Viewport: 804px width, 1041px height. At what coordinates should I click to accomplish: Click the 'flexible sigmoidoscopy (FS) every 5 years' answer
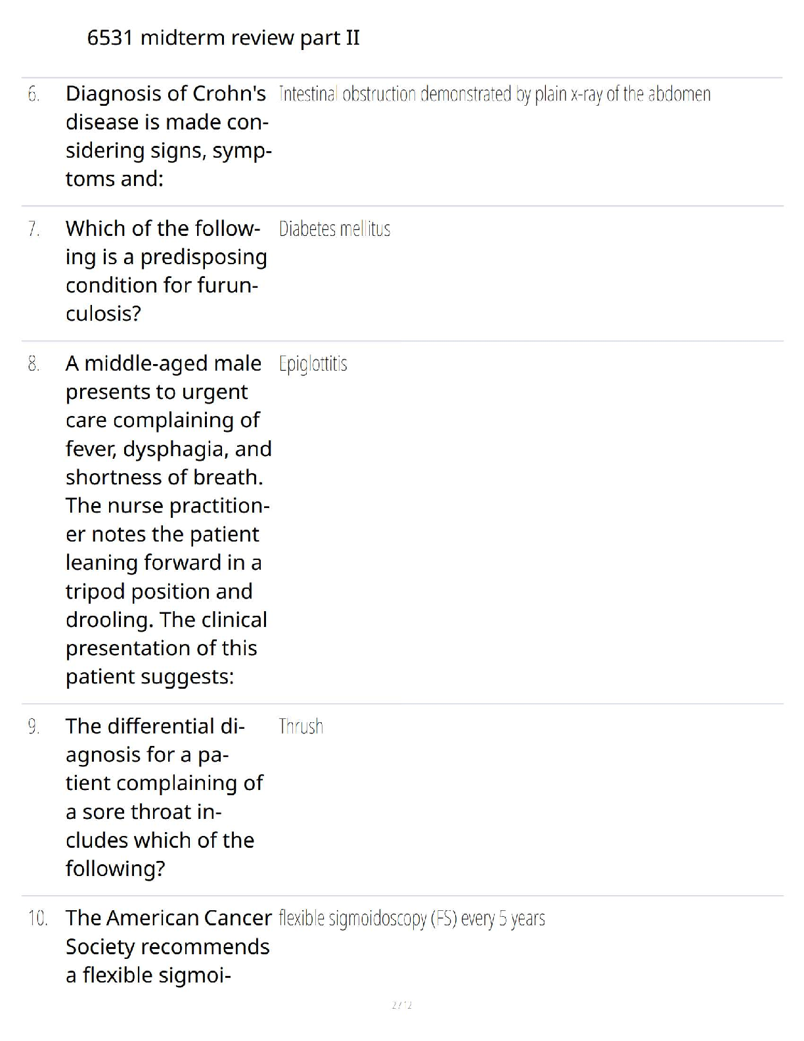click(x=412, y=919)
